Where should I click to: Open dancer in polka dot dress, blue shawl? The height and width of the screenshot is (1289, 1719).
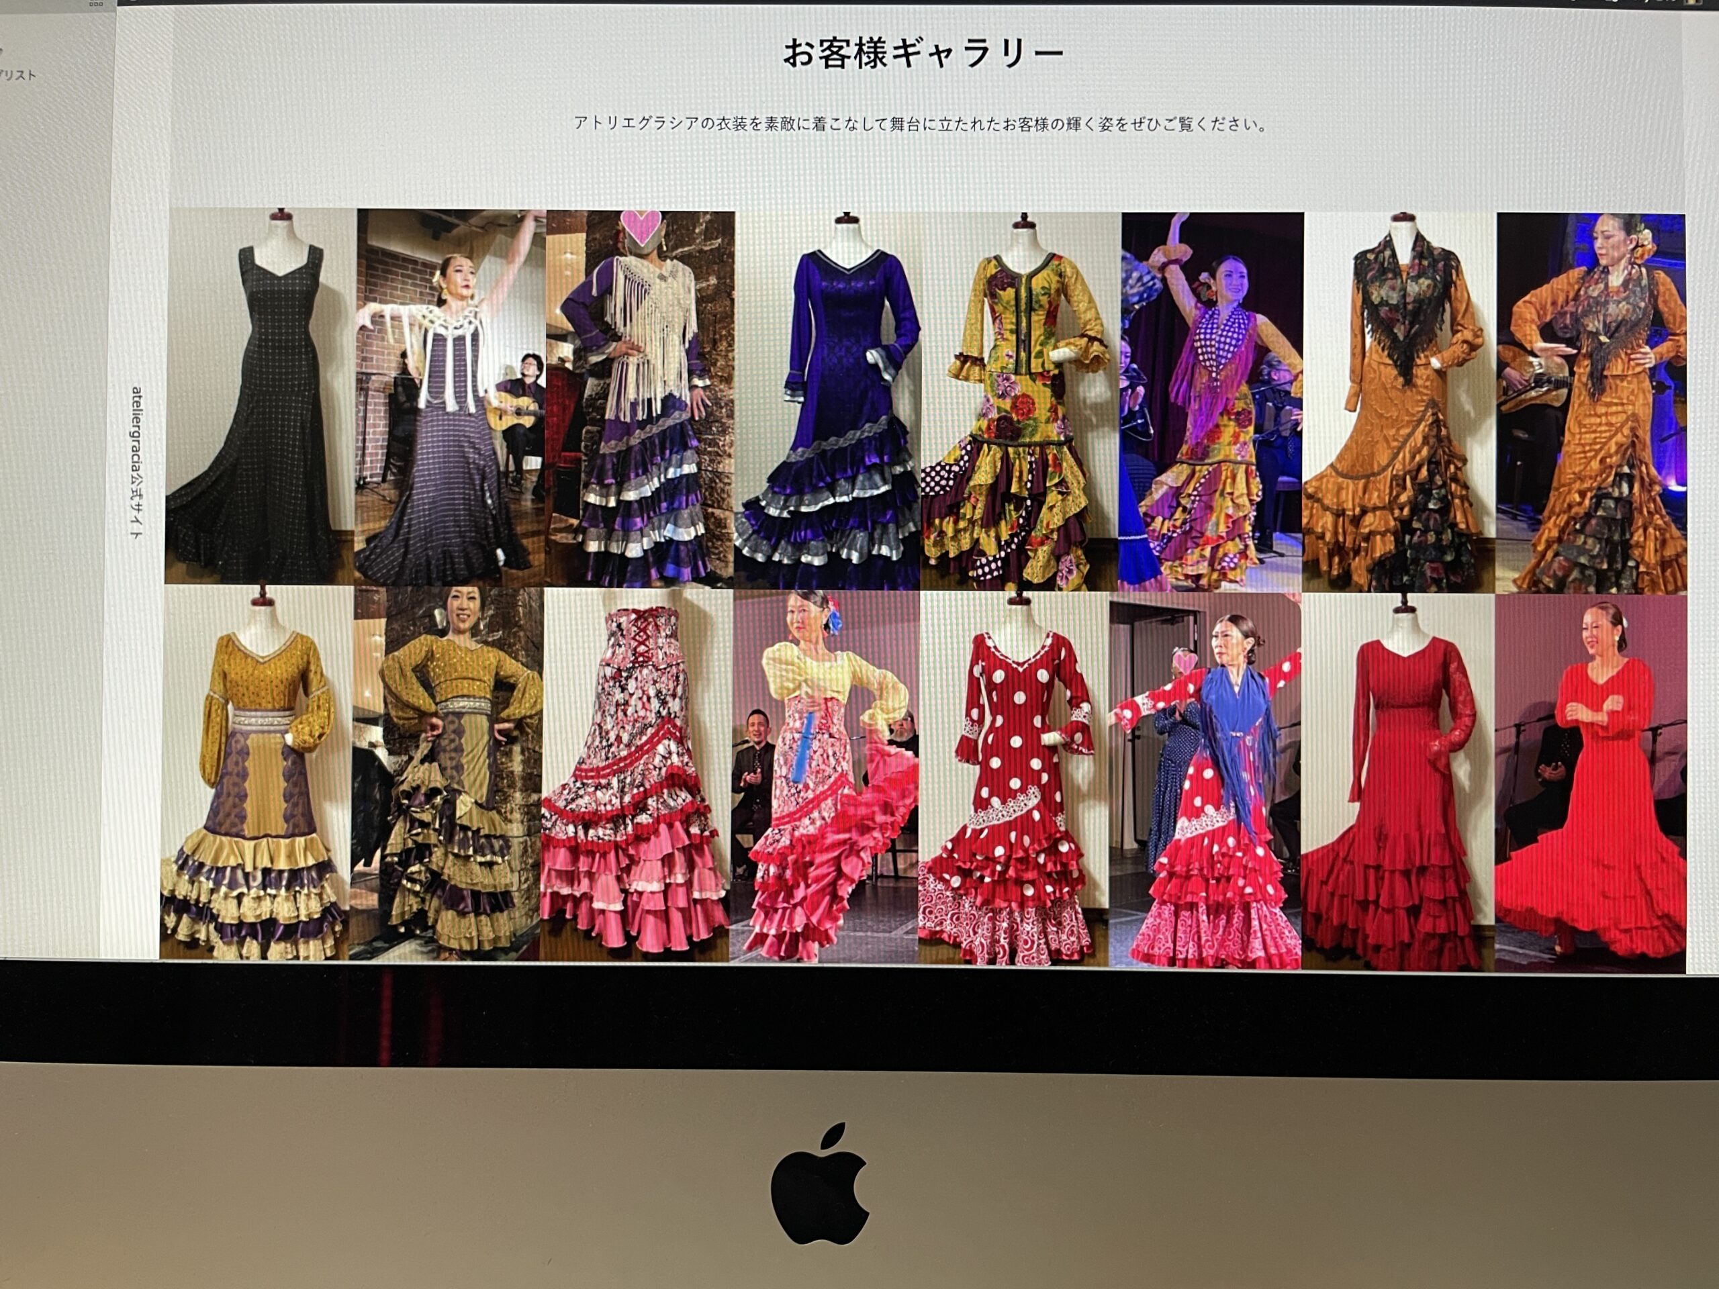click(x=1205, y=781)
